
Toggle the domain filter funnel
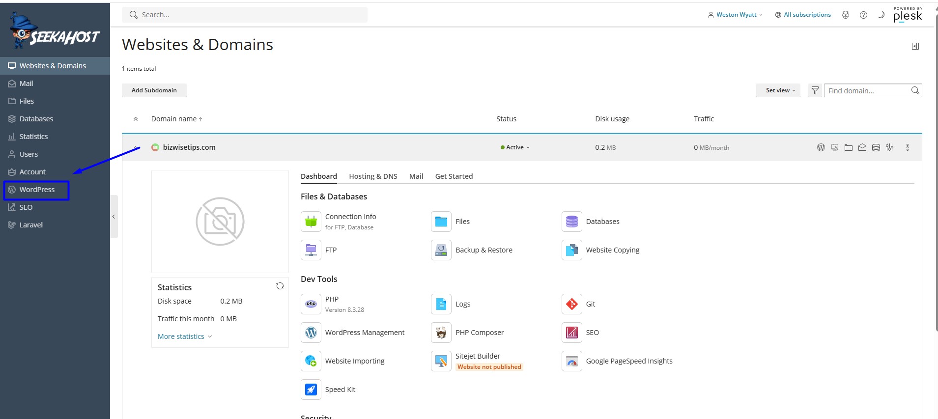(x=815, y=90)
